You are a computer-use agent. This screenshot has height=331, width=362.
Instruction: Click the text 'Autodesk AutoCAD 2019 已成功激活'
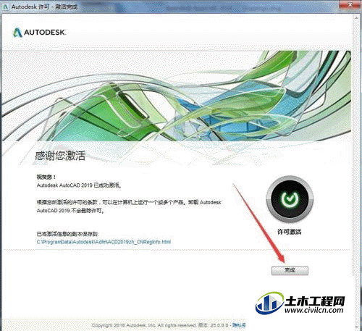[79, 185]
